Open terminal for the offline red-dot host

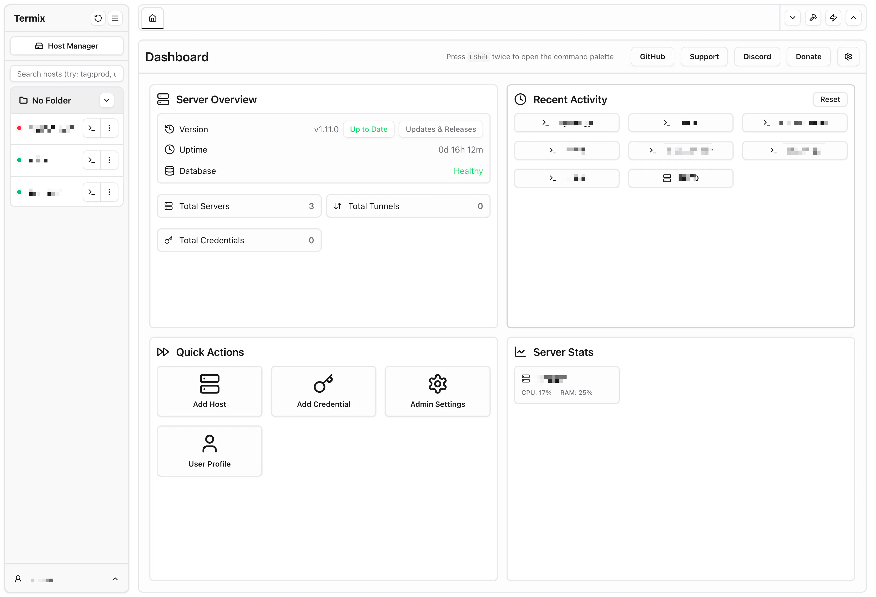pos(91,128)
